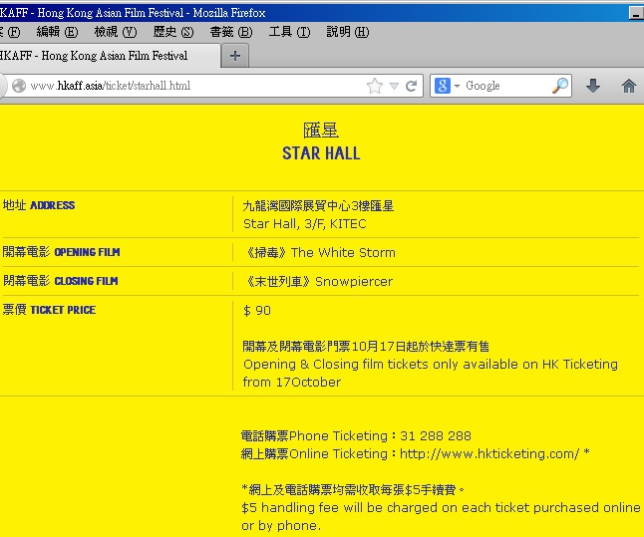Click the site identity globe icon

(18, 86)
